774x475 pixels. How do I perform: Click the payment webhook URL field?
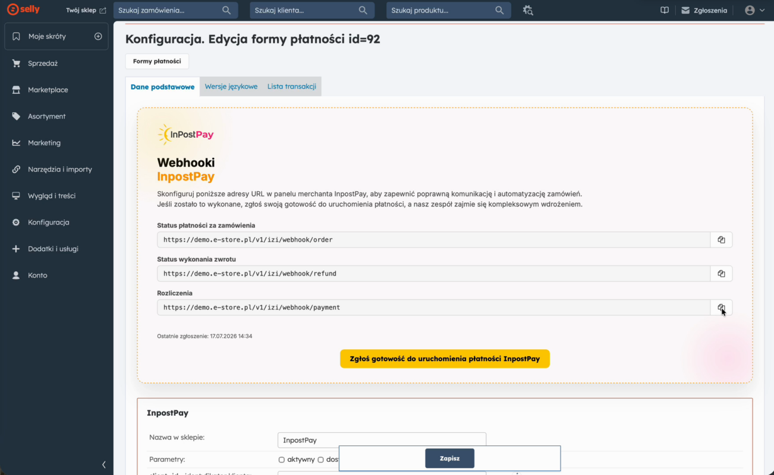click(433, 308)
